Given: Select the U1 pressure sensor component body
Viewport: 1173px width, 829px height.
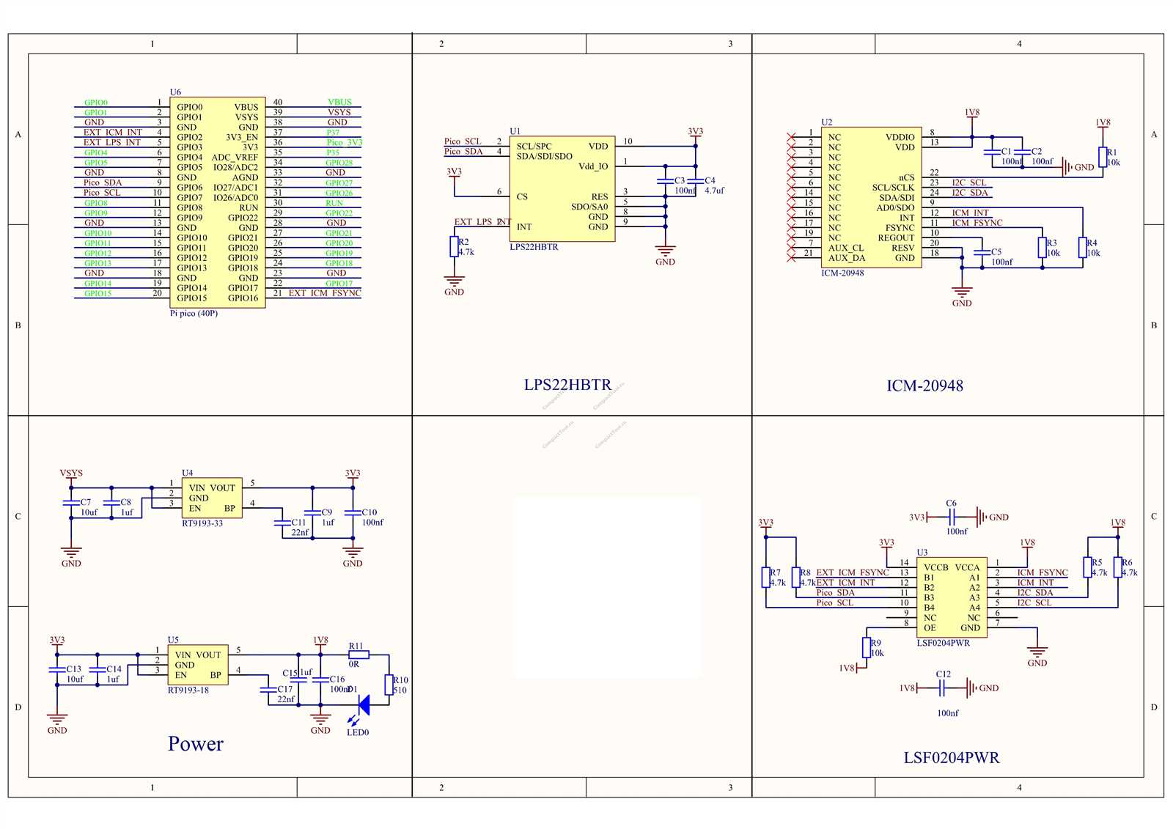Looking at the screenshot, I should pos(562,188).
